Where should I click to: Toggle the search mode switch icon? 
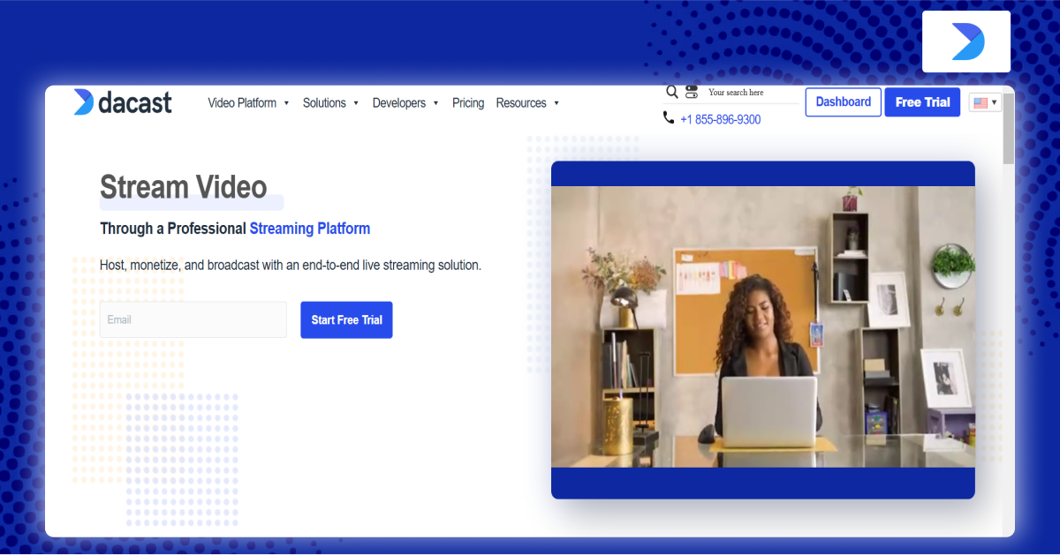(x=692, y=92)
